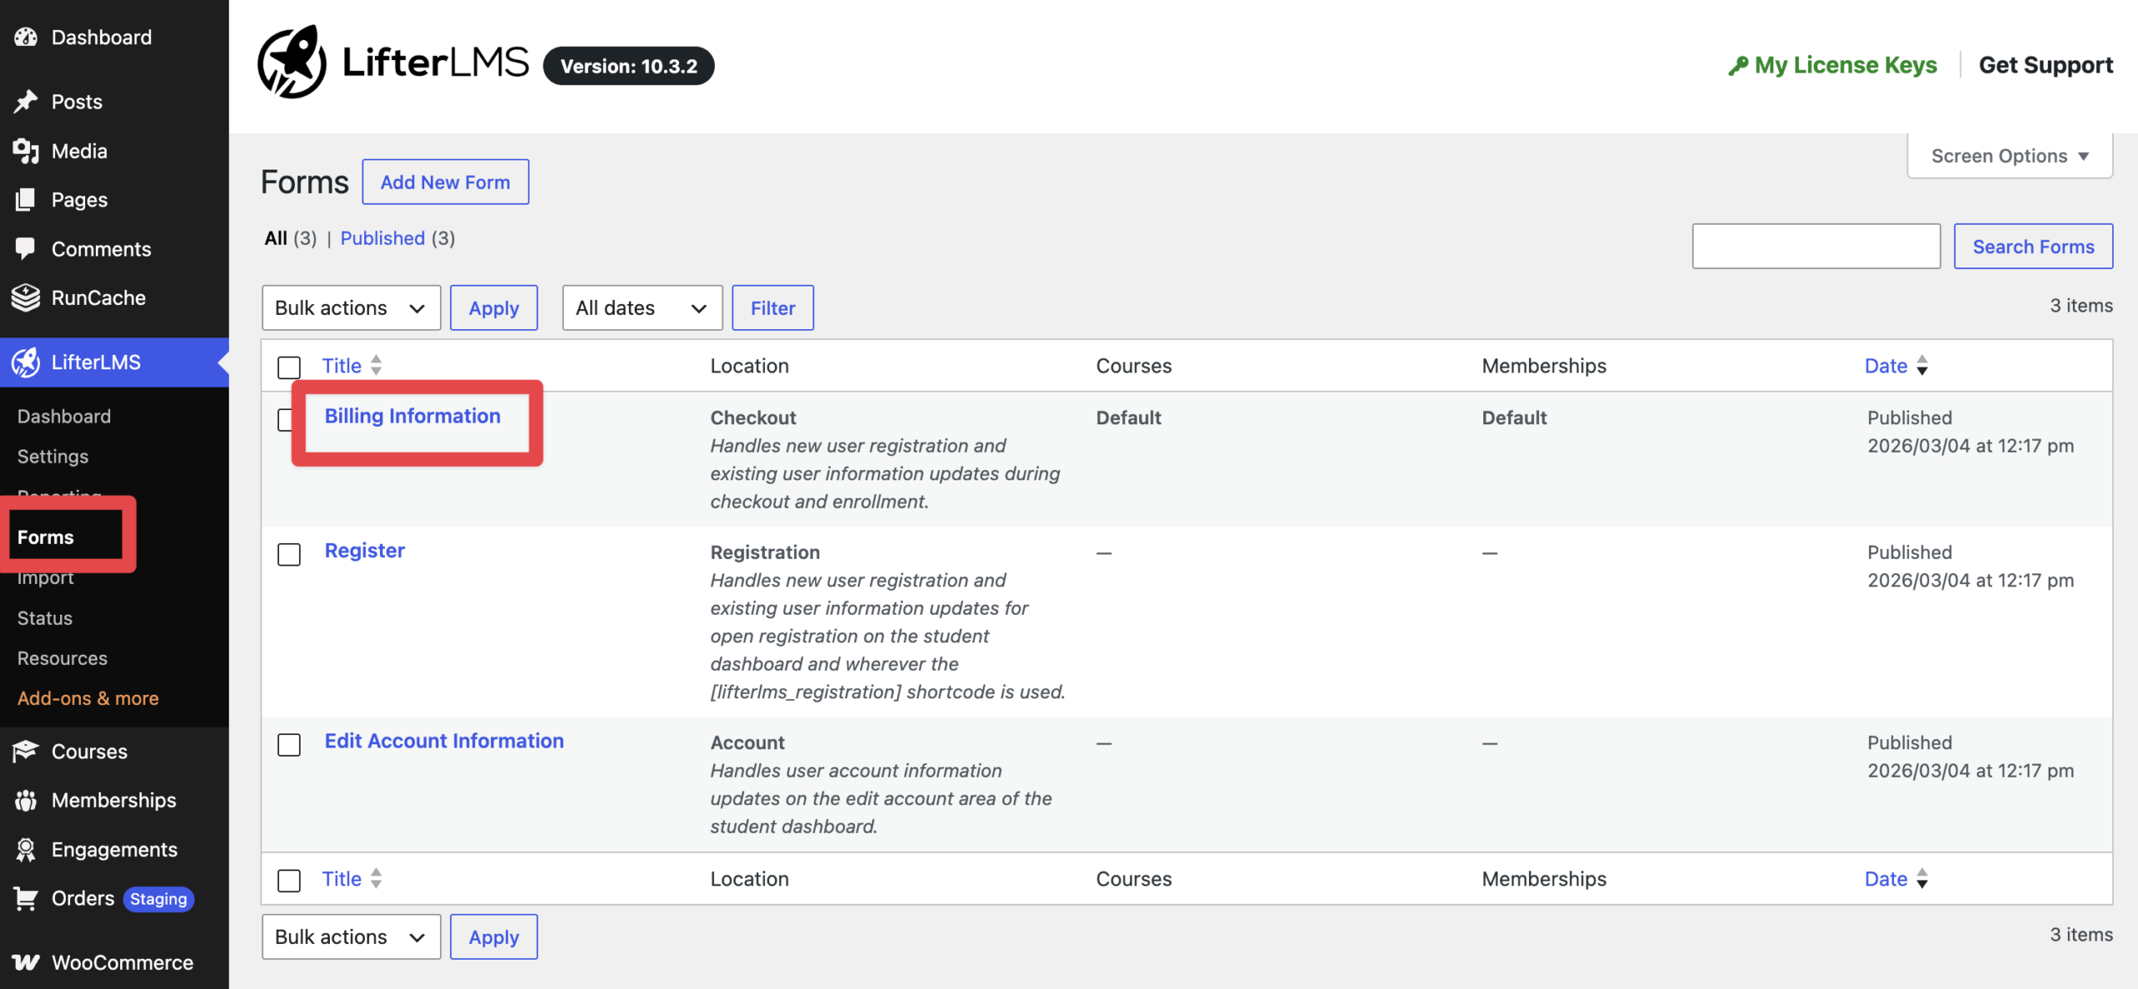Open Add-ons & more submenu item
This screenshot has width=2138, height=989.
pyautogui.click(x=88, y=697)
